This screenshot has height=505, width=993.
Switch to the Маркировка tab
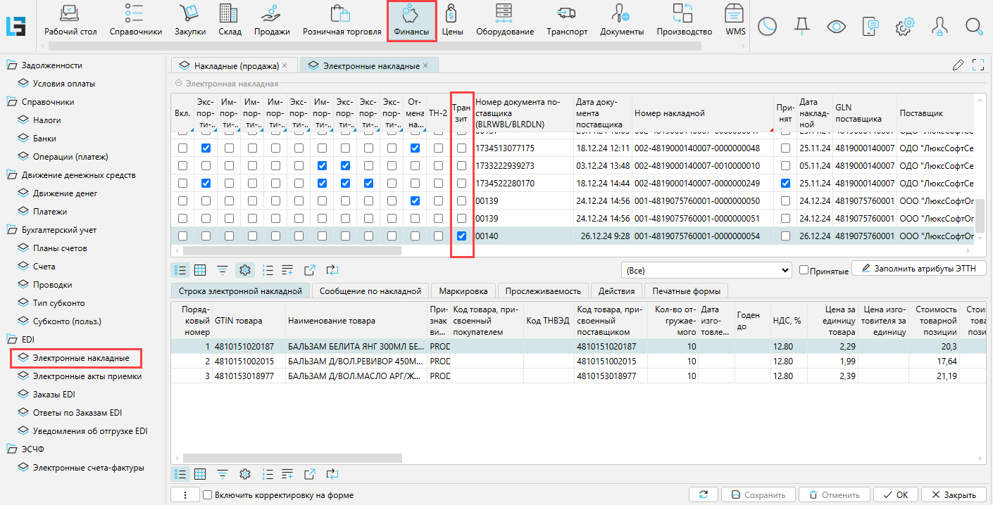click(x=463, y=291)
